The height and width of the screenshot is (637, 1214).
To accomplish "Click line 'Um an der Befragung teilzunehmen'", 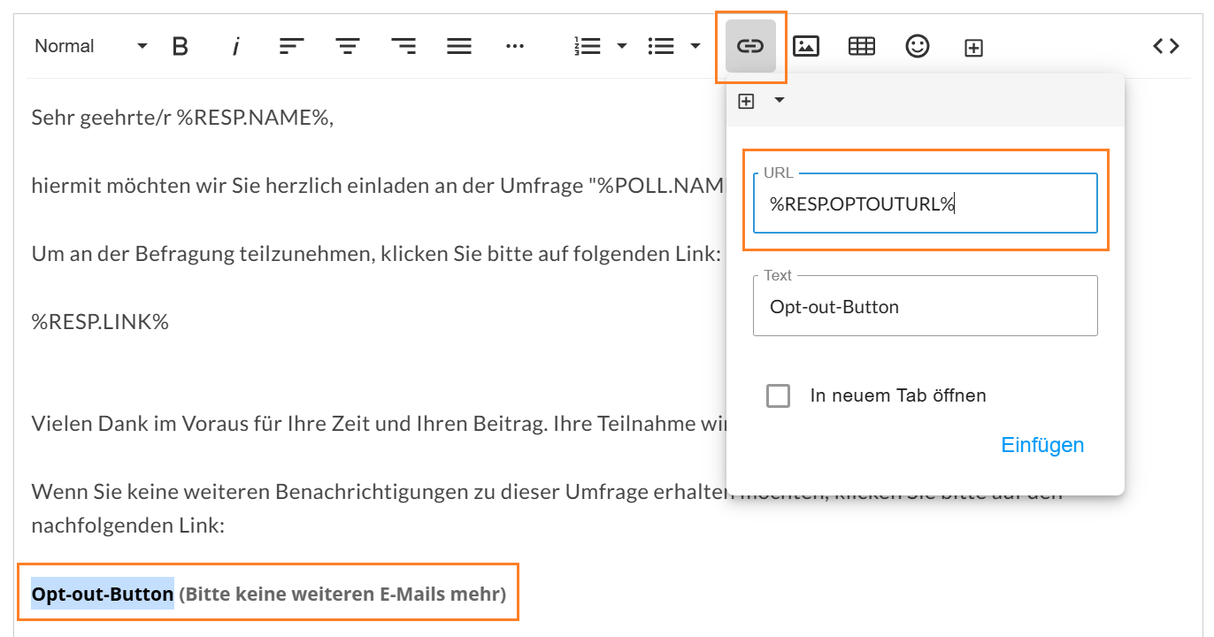I will point(376,255).
